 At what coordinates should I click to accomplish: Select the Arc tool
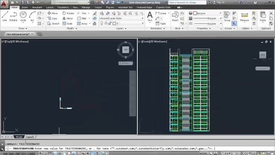[32, 16]
